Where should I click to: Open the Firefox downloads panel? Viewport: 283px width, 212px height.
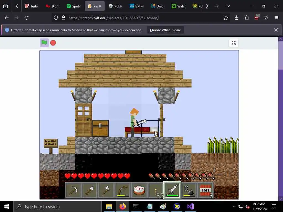tap(237, 18)
